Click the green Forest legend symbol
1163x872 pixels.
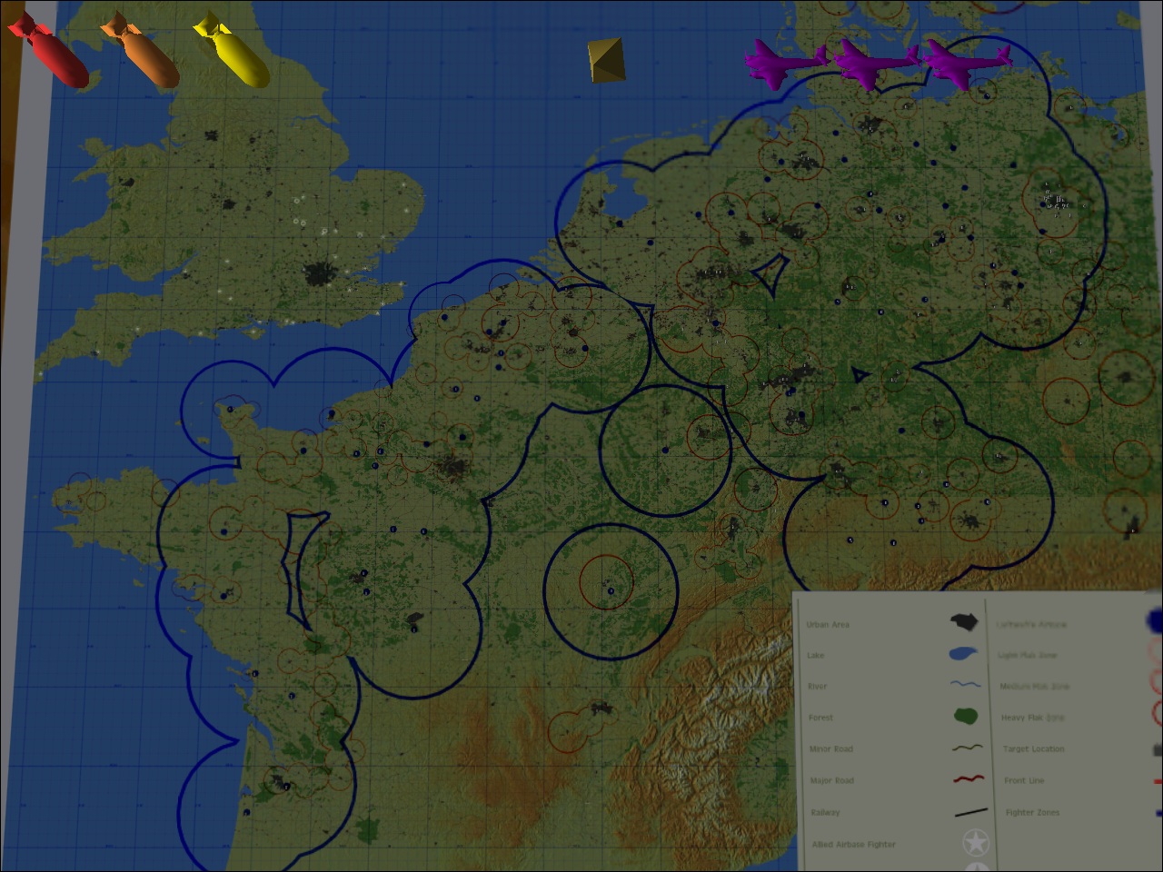[965, 716]
